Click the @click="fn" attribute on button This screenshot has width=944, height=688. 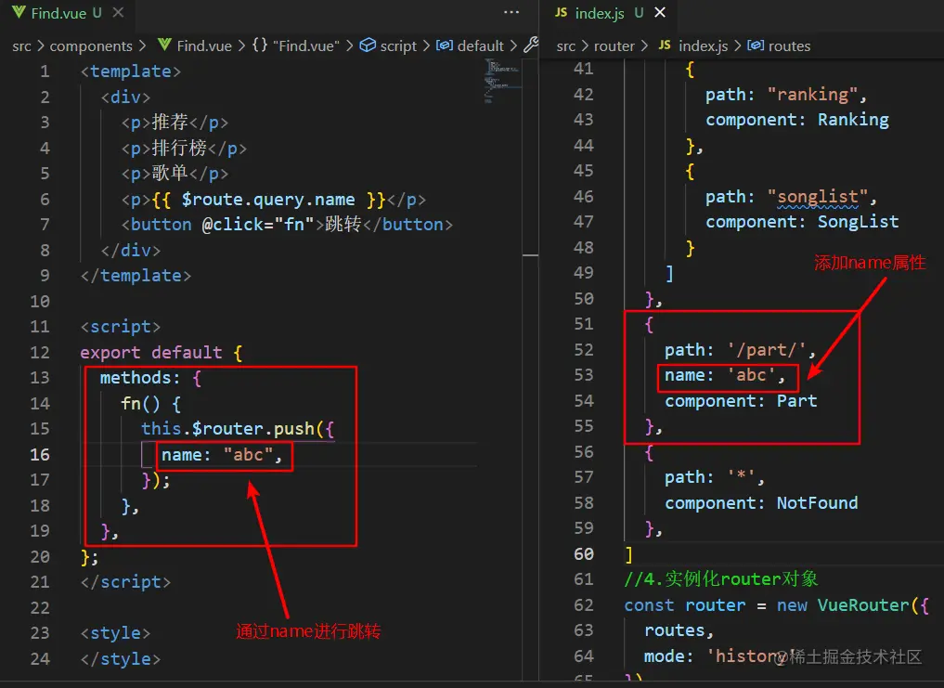coord(258,225)
